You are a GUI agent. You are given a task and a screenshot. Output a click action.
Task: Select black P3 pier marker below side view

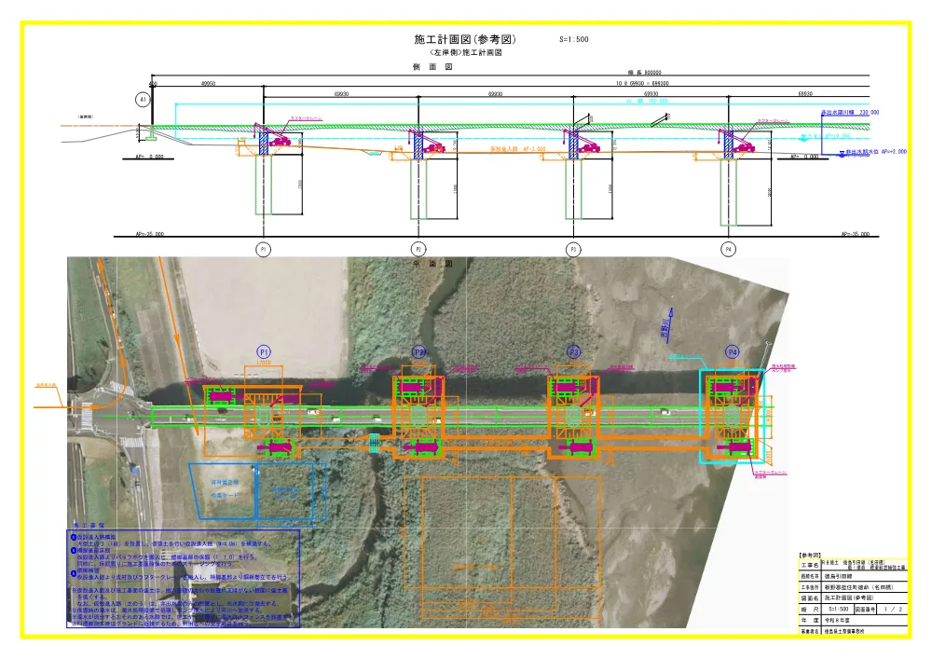click(573, 249)
